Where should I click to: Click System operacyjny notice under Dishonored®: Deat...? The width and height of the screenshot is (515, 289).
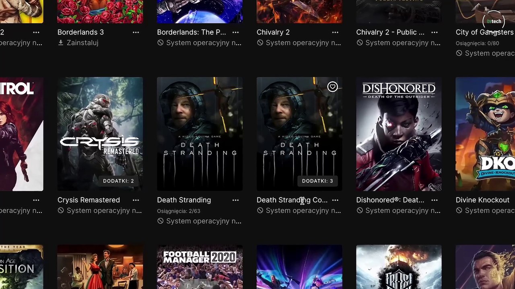point(398,210)
